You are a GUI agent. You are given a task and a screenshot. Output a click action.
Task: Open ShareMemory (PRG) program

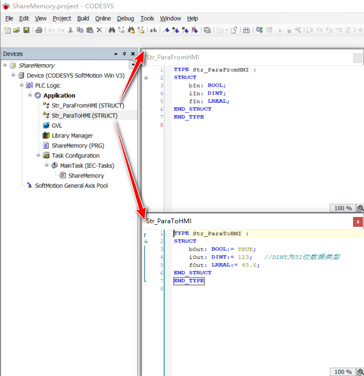tap(78, 145)
